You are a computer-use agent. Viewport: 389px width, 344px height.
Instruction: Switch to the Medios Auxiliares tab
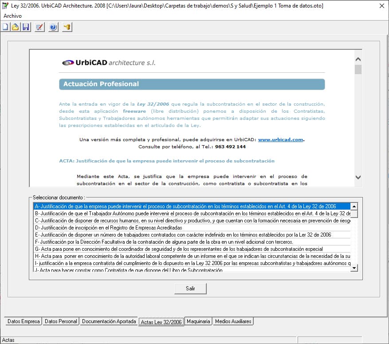click(x=233, y=321)
